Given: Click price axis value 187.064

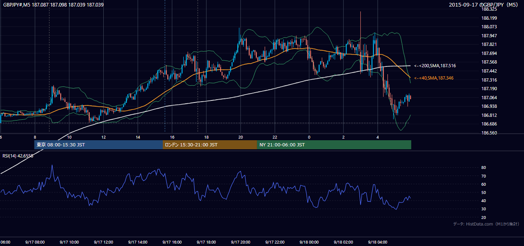Looking at the screenshot, I should coord(489,98).
